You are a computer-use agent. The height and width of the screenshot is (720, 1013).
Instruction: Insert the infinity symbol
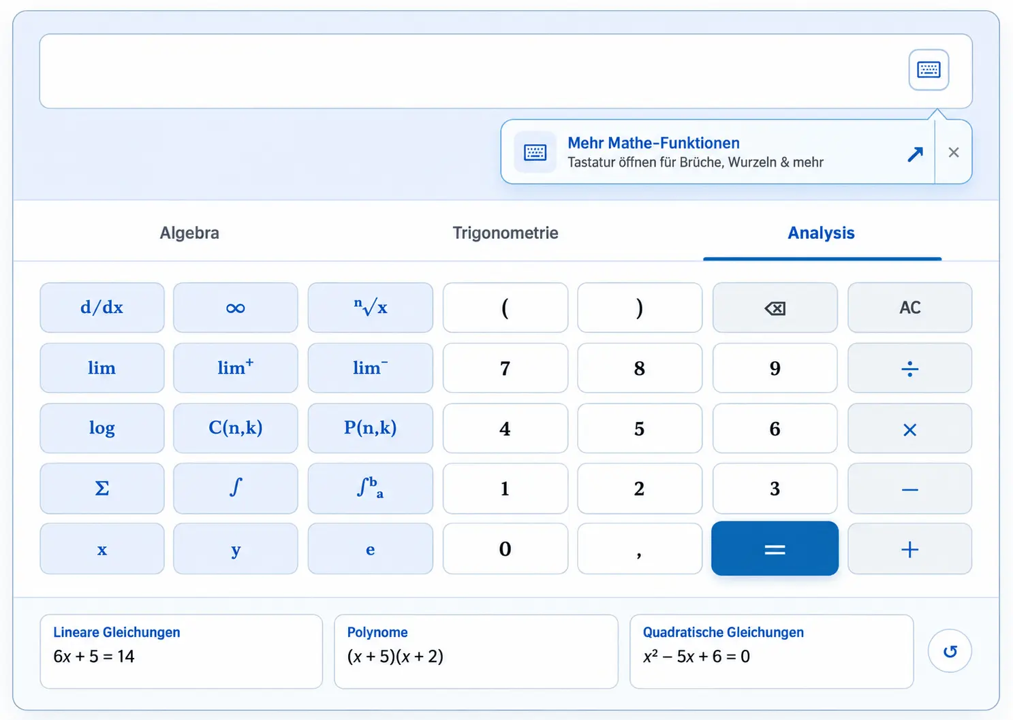click(236, 308)
